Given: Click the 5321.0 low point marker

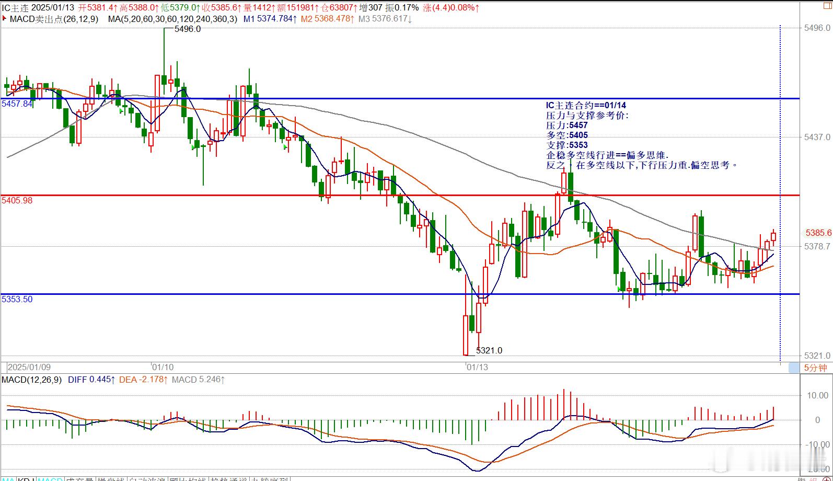Looking at the screenshot, I should point(489,351).
